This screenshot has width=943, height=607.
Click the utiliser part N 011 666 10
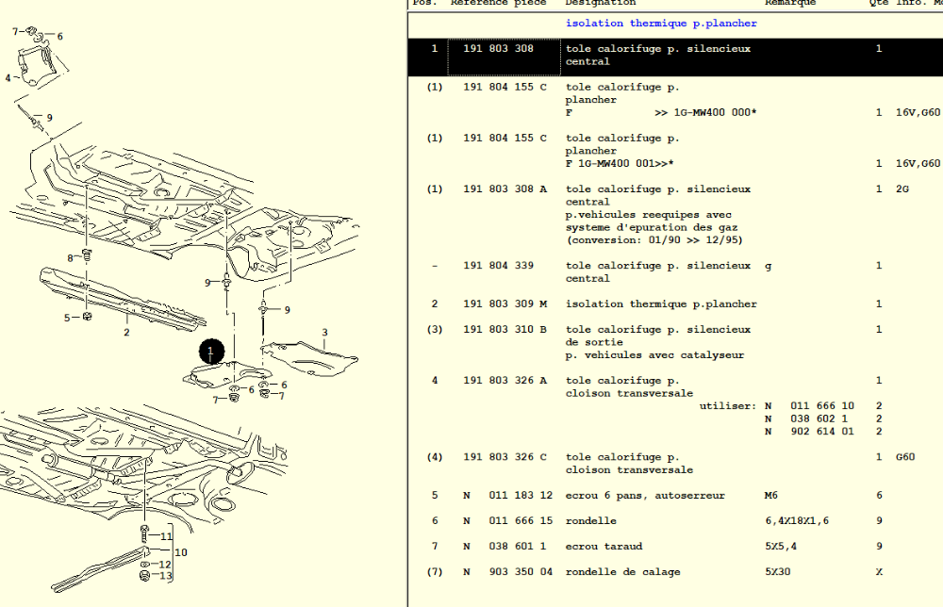tap(809, 405)
